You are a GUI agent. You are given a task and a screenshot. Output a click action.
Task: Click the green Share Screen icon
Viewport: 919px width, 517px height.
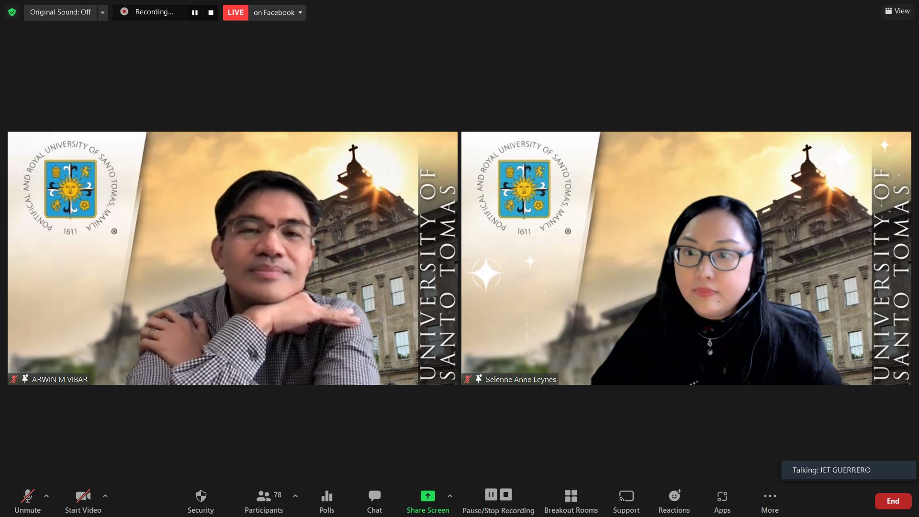pos(427,496)
